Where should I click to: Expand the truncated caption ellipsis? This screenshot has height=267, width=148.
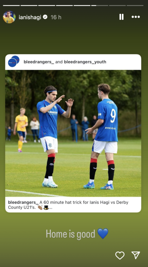51,208
